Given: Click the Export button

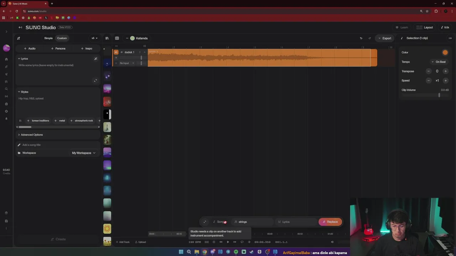Looking at the screenshot, I should pyautogui.click(x=385, y=38).
